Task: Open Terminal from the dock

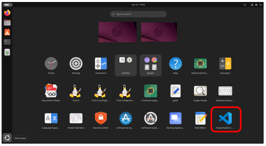Action: pyautogui.click(x=7, y=42)
